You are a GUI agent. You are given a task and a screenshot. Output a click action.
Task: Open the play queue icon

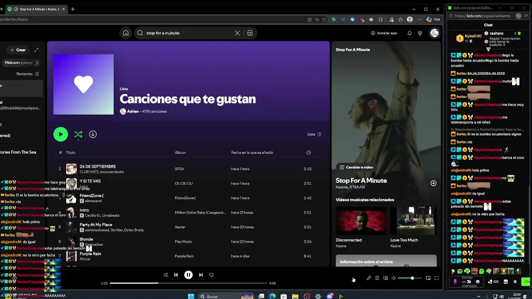click(377, 278)
